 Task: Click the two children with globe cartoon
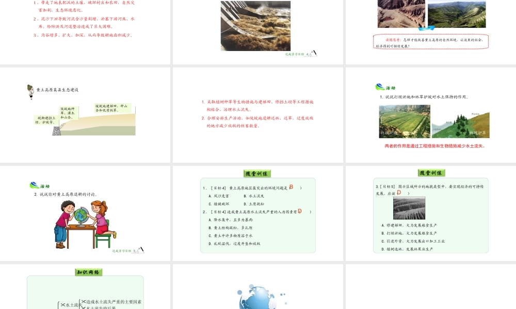point(85,224)
